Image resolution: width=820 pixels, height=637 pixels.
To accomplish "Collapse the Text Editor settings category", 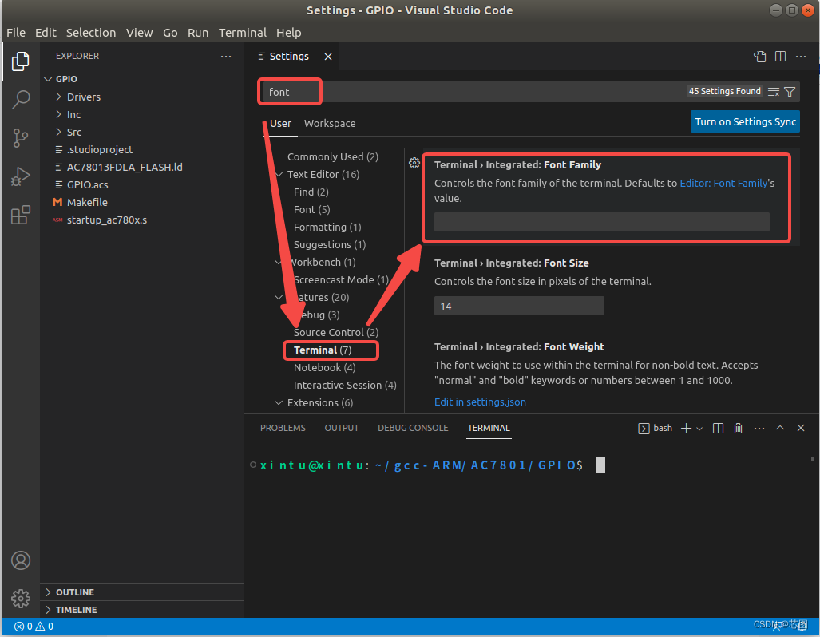I will point(279,174).
